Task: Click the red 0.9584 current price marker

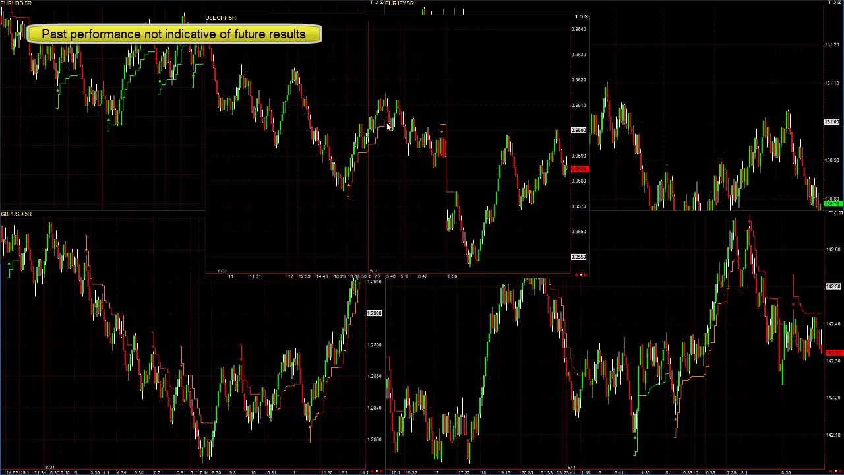Action: point(579,170)
